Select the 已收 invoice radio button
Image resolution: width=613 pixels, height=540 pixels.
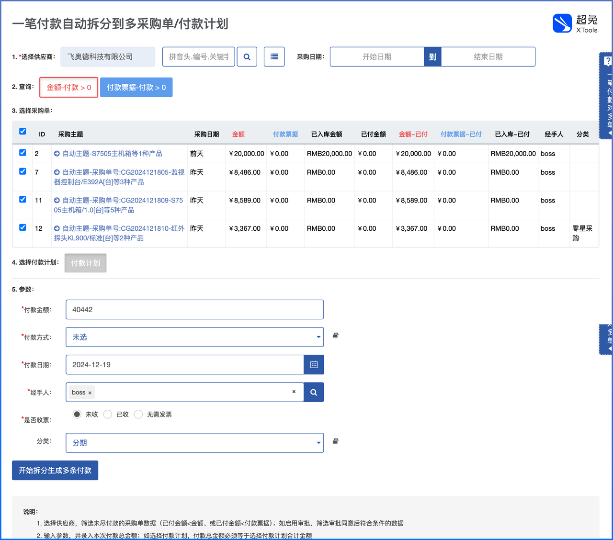108,414
